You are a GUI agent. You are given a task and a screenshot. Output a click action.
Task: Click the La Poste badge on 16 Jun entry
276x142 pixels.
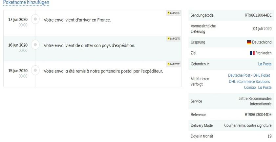pyautogui.click(x=174, y=39)
